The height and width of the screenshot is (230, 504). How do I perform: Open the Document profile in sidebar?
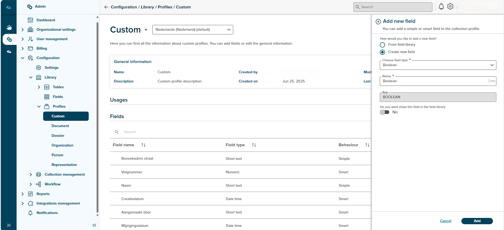coord(60,126)
